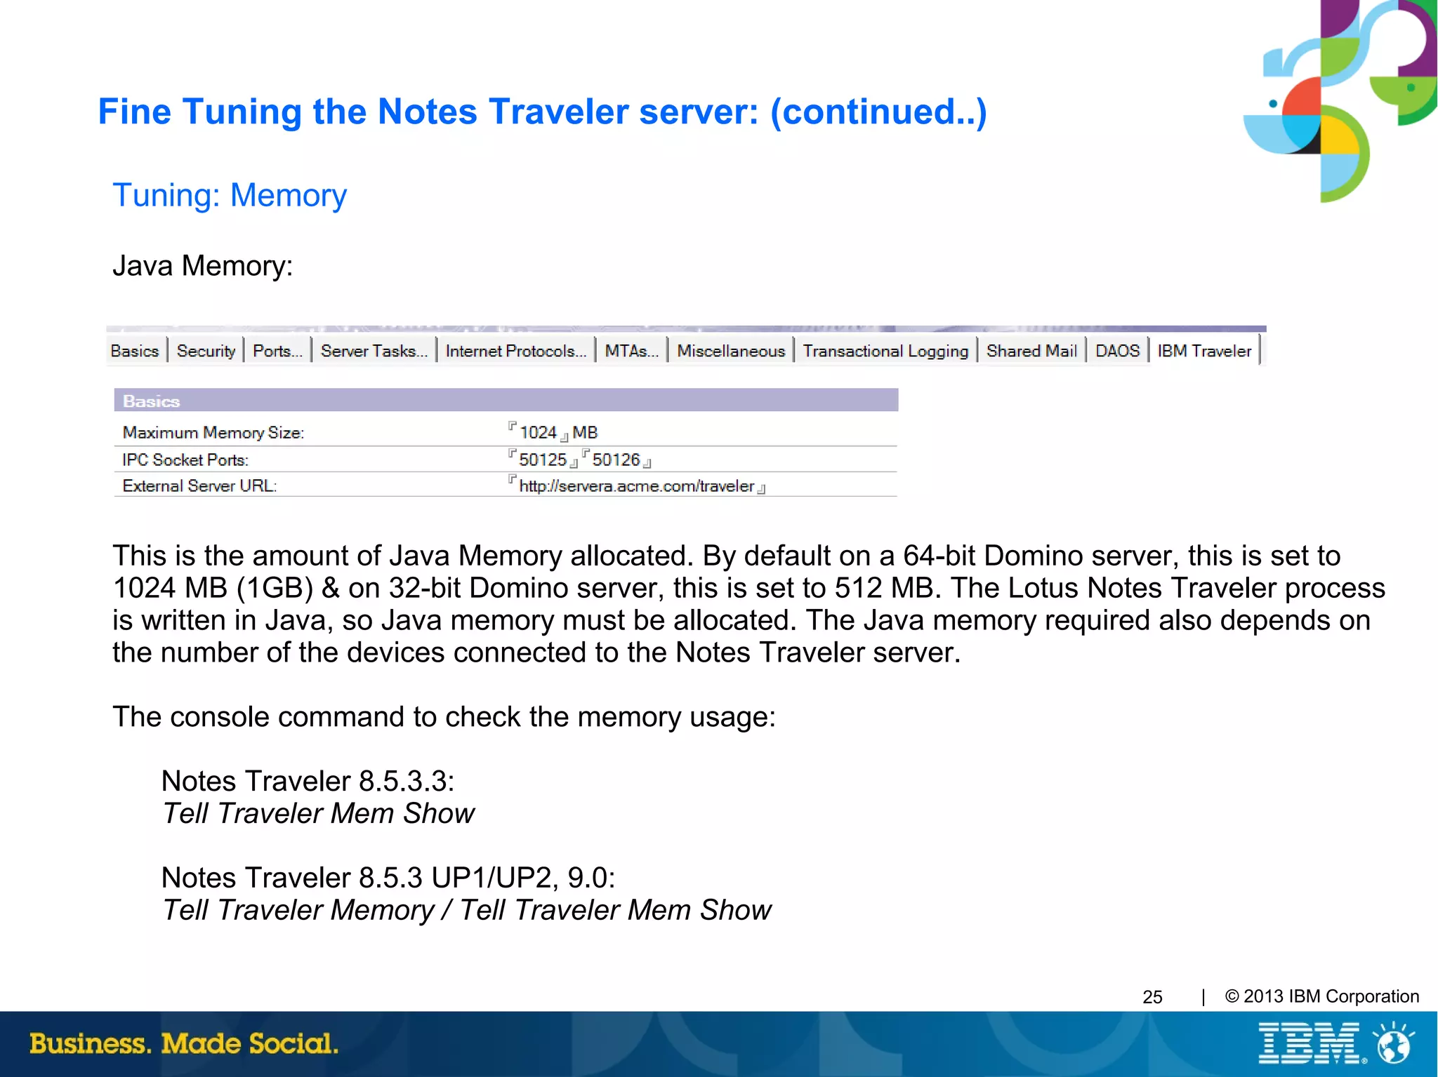Click the Maximum Memory Size value 1024
This screenshot has height=1077, width=1438.
(538, 432)
